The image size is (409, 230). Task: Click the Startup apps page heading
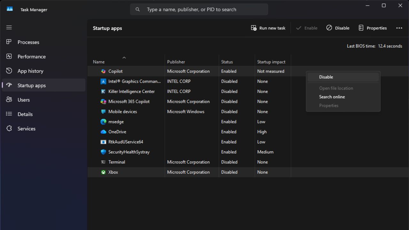[107, 28]
